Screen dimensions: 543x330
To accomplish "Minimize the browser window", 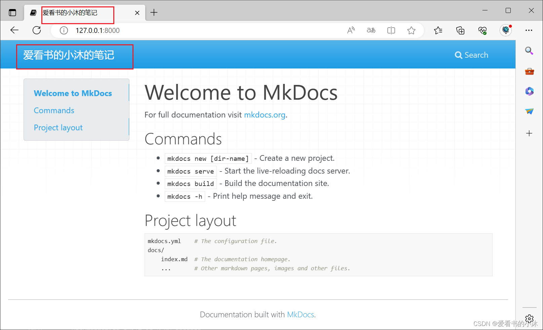I will tap(485, 10).
